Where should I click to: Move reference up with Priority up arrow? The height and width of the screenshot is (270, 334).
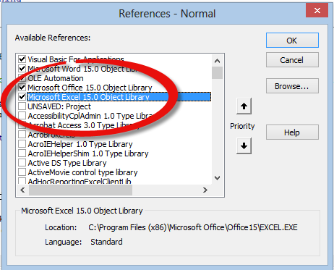(244, 106)
